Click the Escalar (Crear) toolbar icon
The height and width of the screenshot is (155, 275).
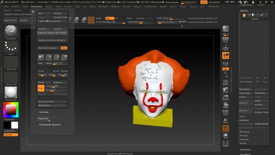76,20
